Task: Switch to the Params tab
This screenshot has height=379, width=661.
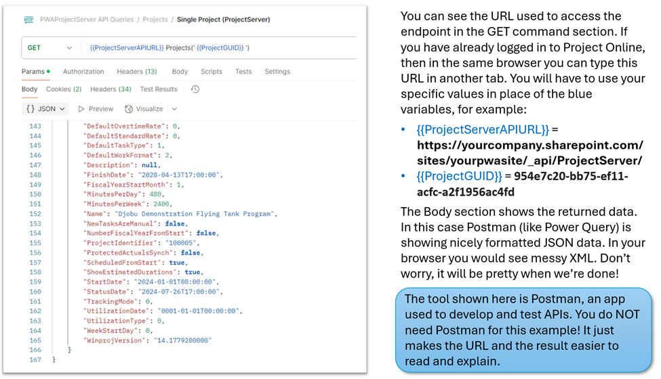Action: 36,72
